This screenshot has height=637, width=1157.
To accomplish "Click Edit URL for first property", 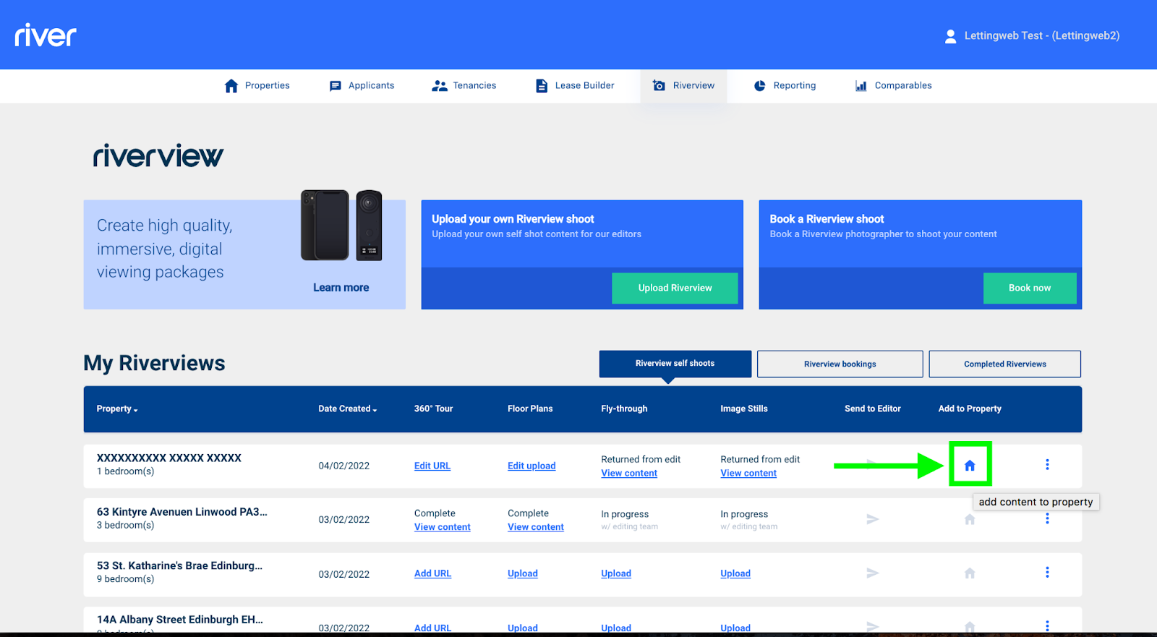I will pos(432,466).
